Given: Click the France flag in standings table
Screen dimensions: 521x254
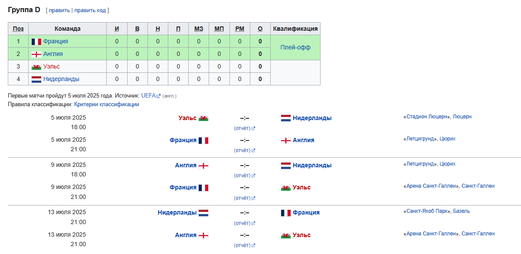Looking at the screenshot, I should (36, 42).
